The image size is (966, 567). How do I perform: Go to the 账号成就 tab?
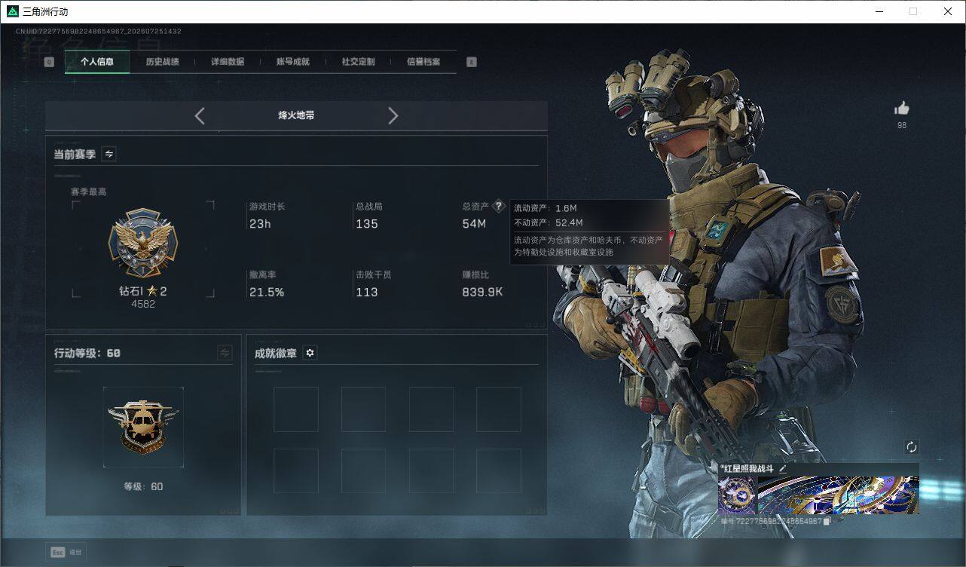(x=293, y=62)
